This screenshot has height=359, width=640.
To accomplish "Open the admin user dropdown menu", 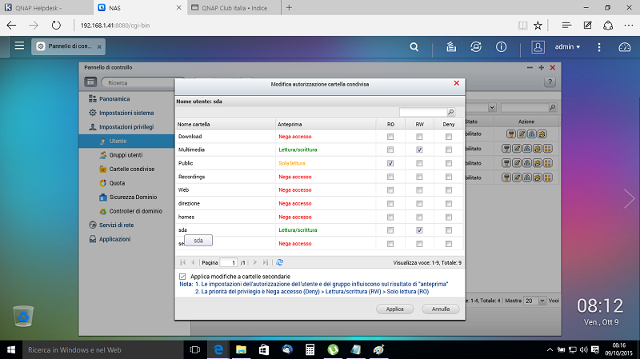I will click(x=566, y=46).
